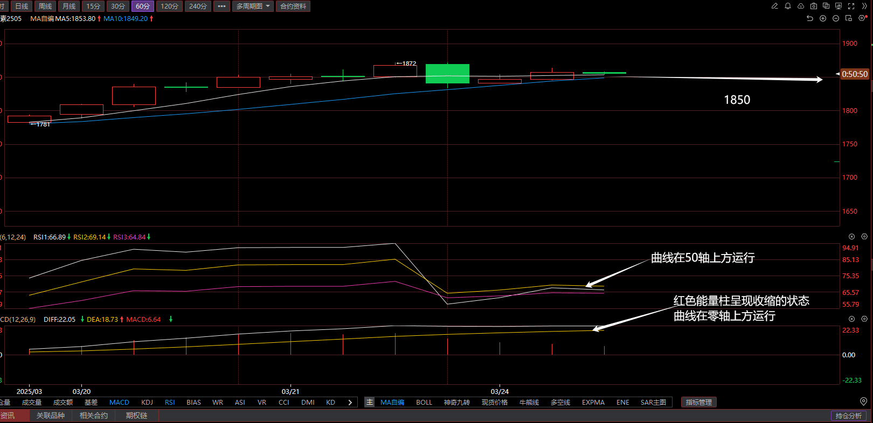Select the ENE main indicator
The image size is (873, 423).
click(623, 402)
